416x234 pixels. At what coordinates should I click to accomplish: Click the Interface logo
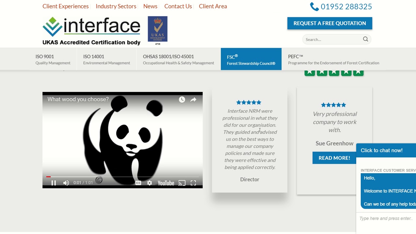coord(91,31)
